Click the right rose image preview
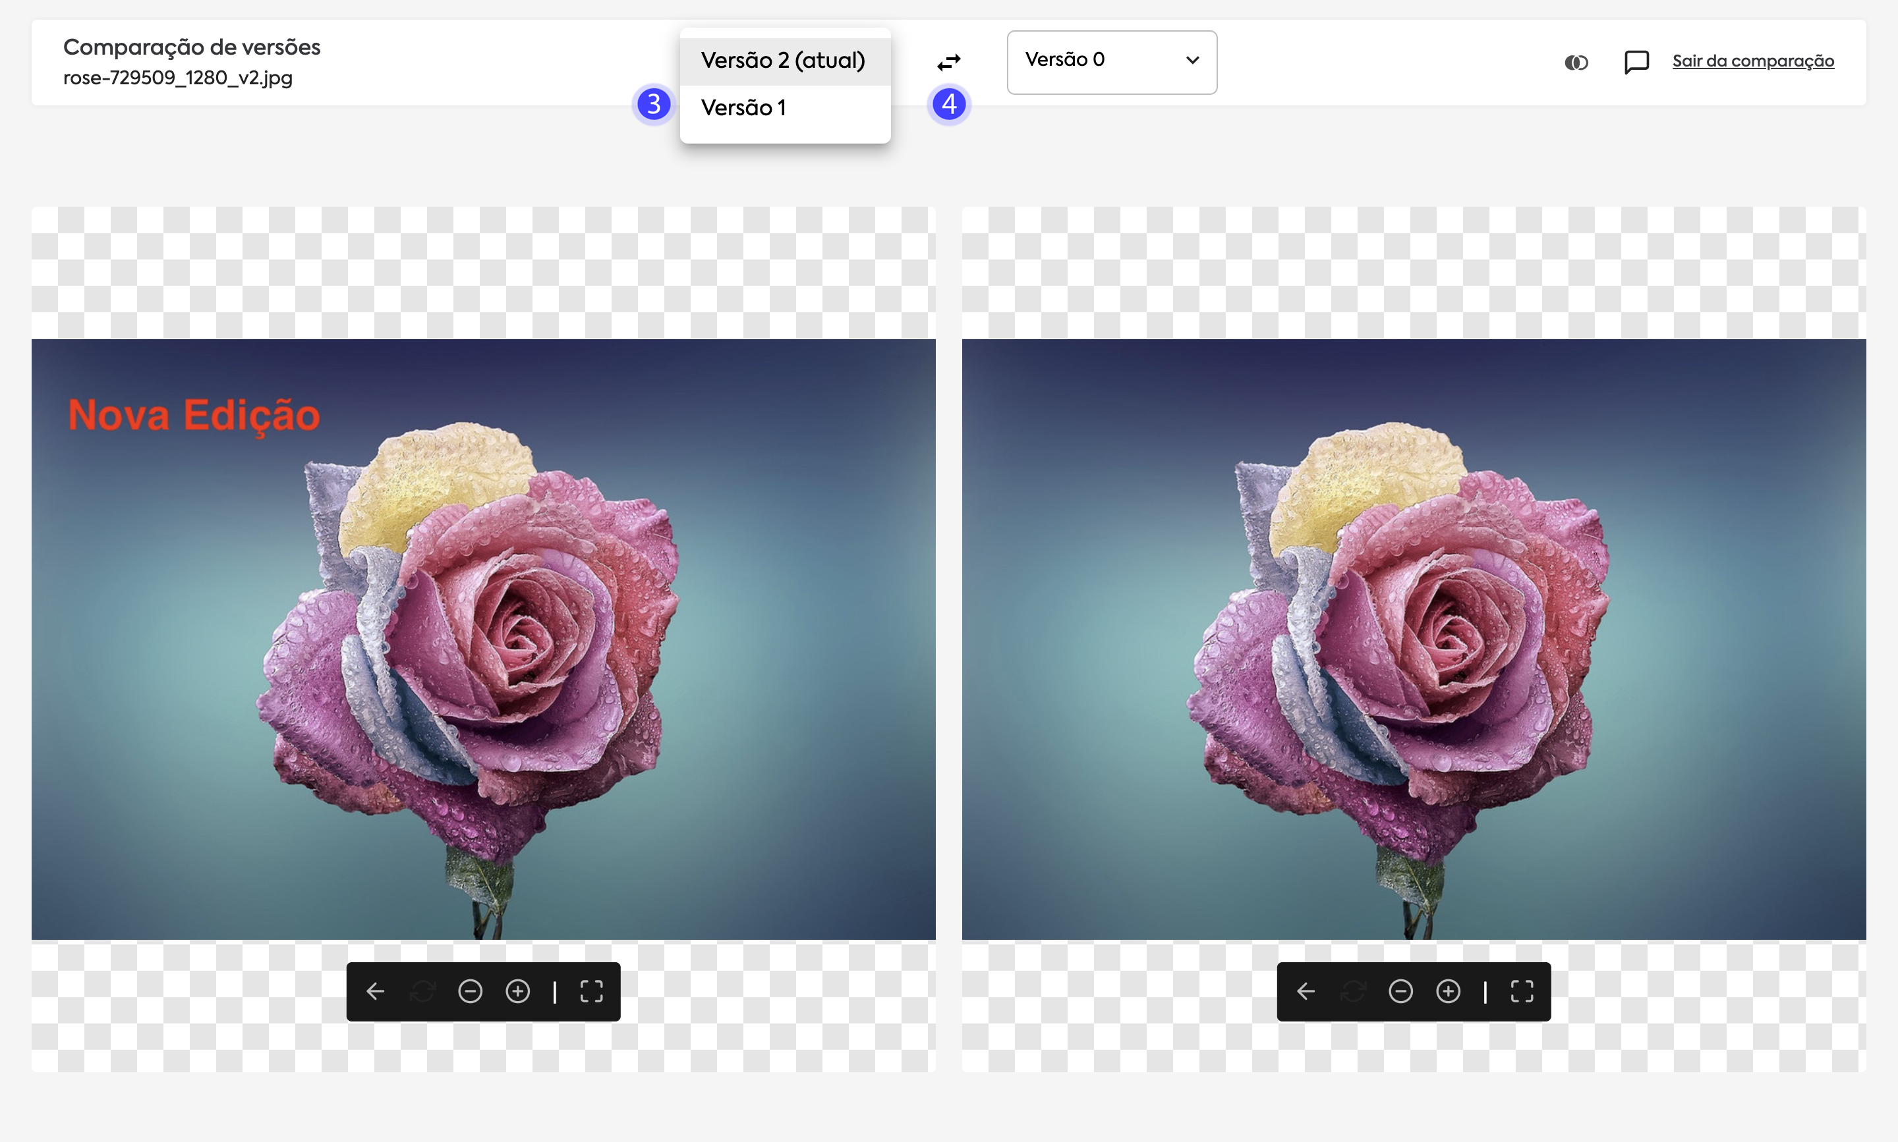 [x=1414, y=639]
